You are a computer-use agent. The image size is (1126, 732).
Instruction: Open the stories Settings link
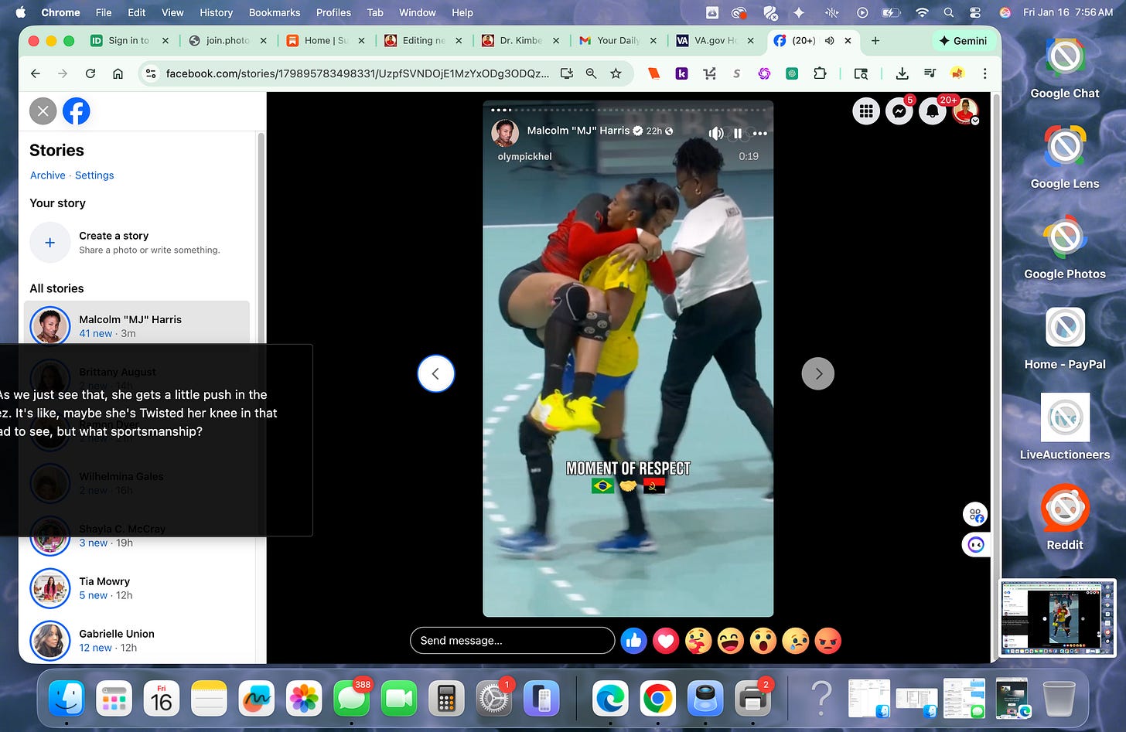[x=94, y=175]
